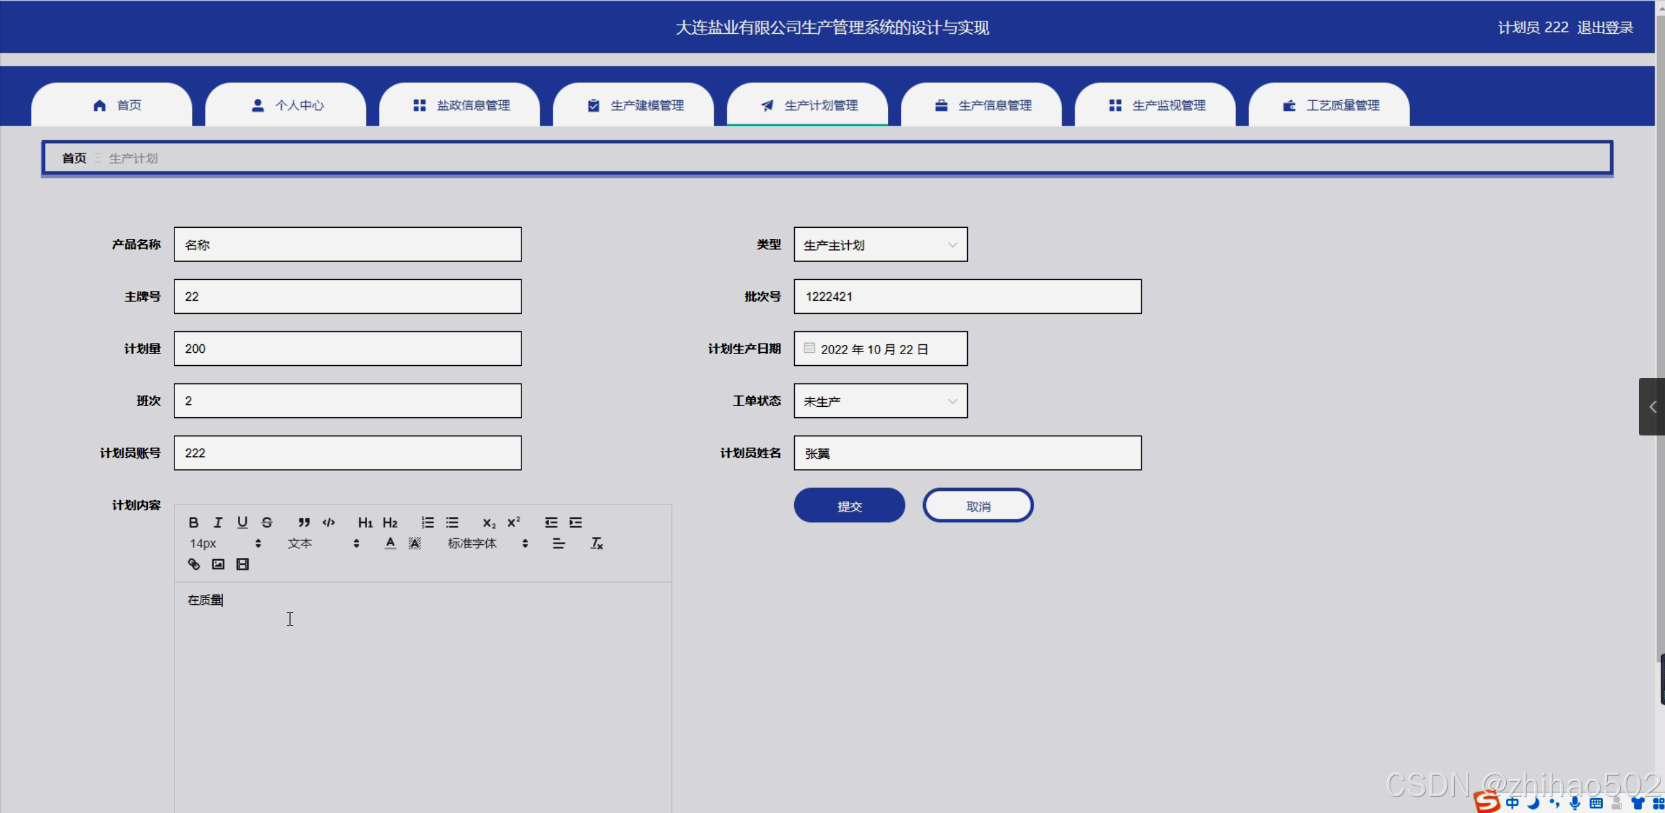Insert an image into editor
Image resolution: width=1665 pixels, height=813 pixels.
coord(218,564)
